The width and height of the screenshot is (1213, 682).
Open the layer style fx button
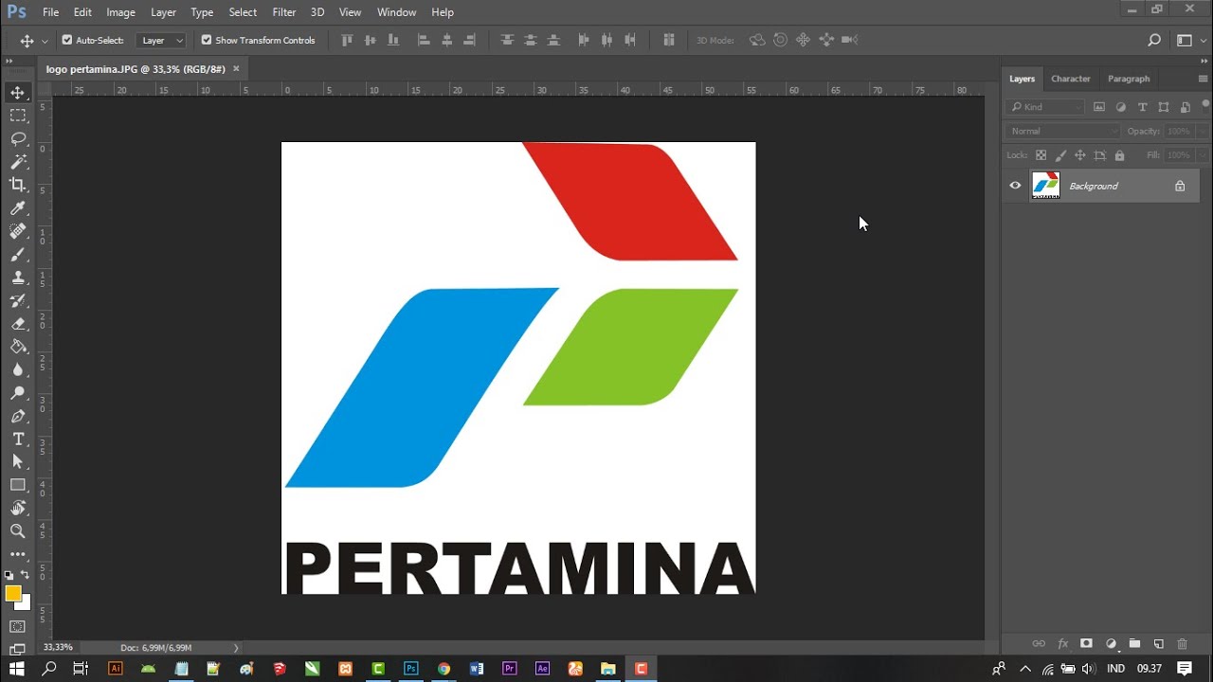[x=1063, y=644]
